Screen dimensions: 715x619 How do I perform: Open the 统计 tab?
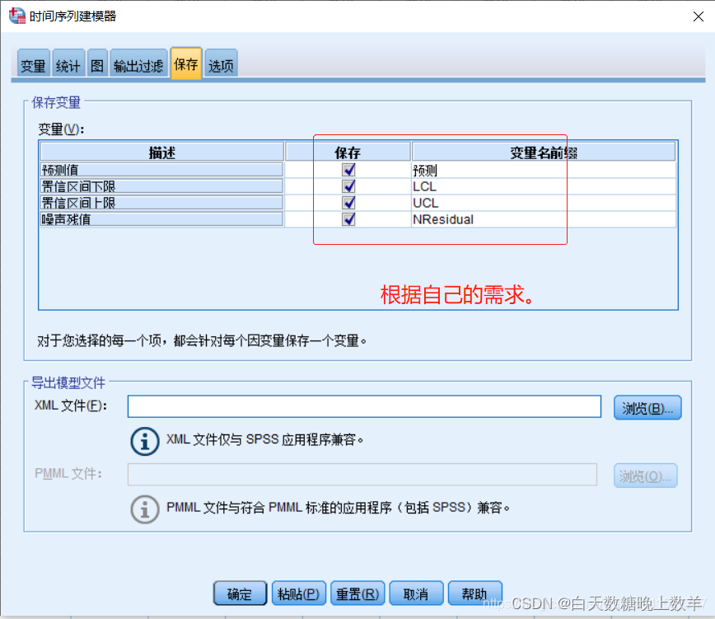[68, 66]
